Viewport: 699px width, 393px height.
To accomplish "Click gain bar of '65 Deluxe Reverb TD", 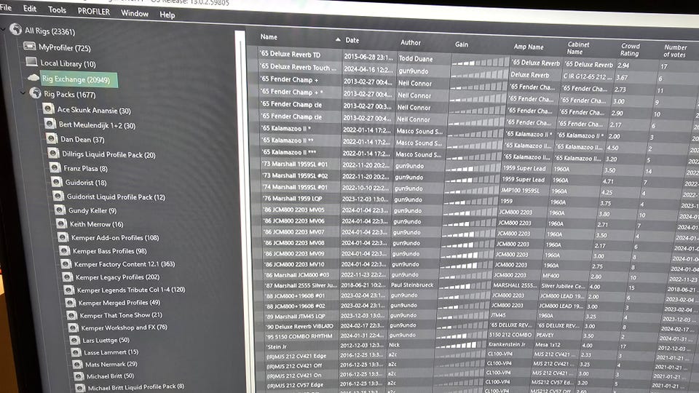I will coord(480,61).
